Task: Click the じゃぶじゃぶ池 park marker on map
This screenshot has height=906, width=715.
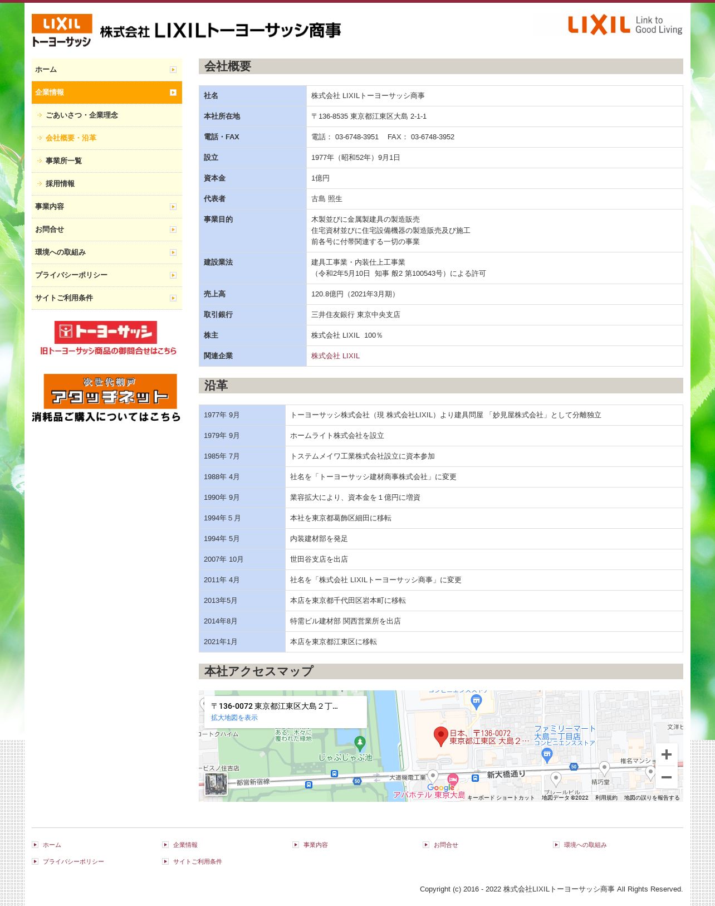Action: click(360, 743)
